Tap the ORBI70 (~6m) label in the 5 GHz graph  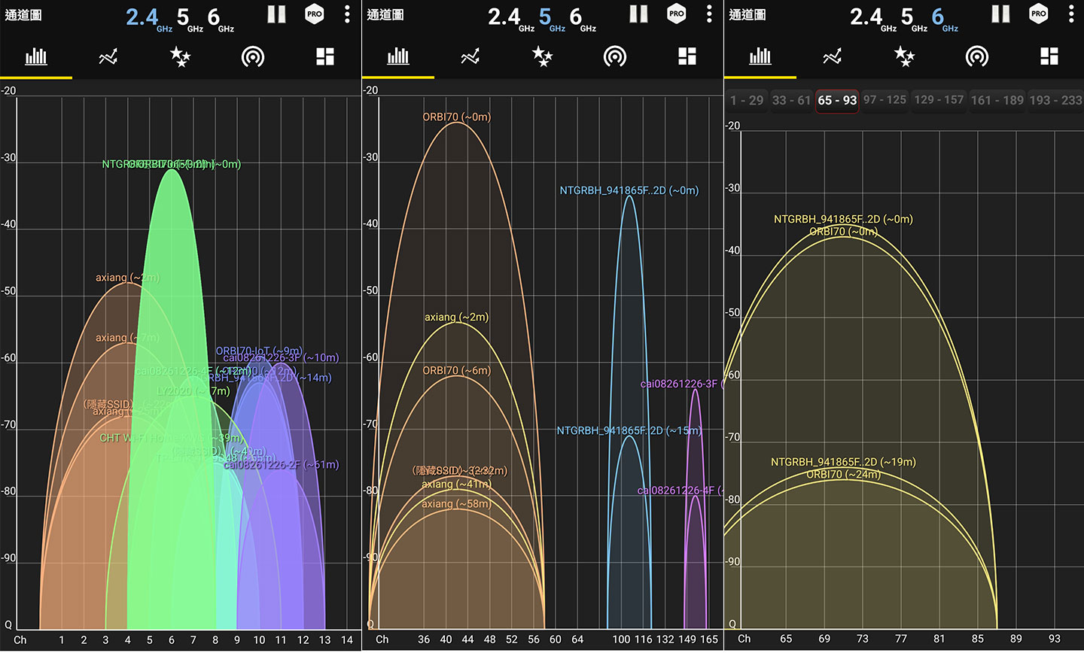point(456,370)
